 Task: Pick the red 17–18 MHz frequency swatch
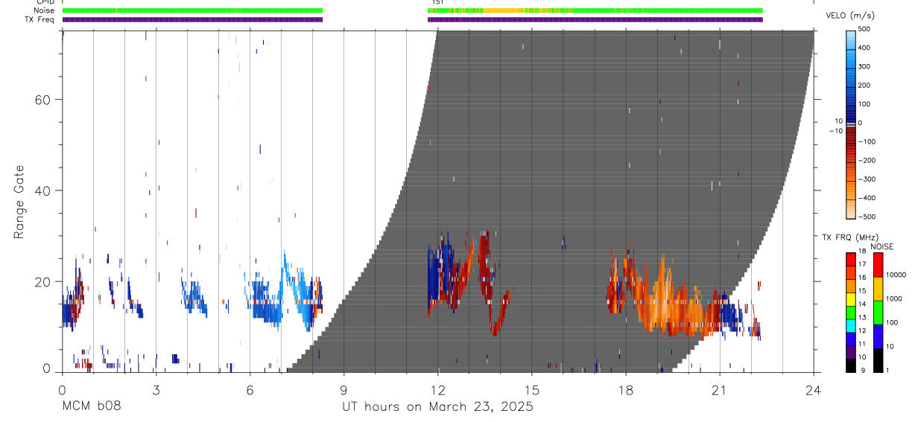pos(851,259)
